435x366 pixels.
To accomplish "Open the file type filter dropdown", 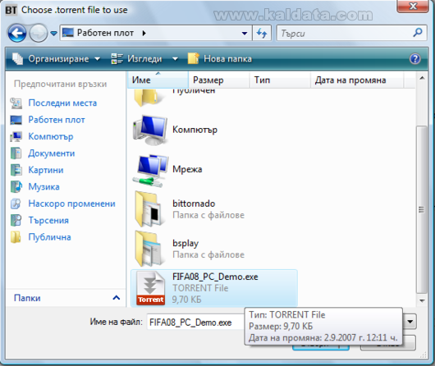I will (x=410, y=322).
